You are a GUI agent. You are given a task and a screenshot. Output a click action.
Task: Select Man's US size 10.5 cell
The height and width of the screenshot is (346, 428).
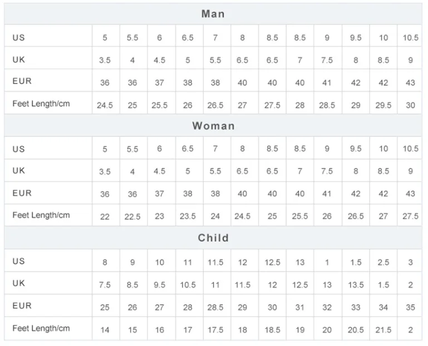[x=410, y=38]
